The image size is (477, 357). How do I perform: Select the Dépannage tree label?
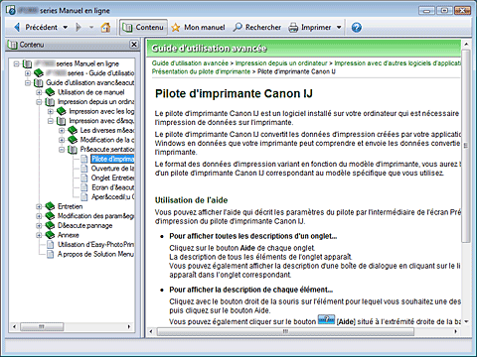[x=85, y=226]
